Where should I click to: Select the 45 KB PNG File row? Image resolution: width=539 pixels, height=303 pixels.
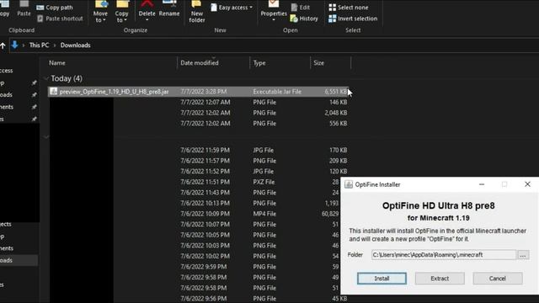click(x=199, y=299)
